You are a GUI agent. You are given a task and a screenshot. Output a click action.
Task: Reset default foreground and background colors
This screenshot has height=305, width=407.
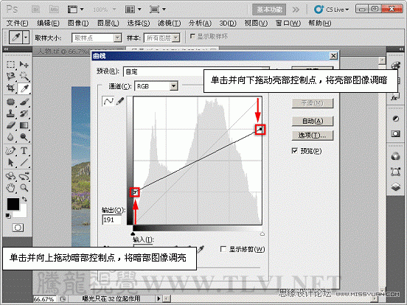coord(8,216)
